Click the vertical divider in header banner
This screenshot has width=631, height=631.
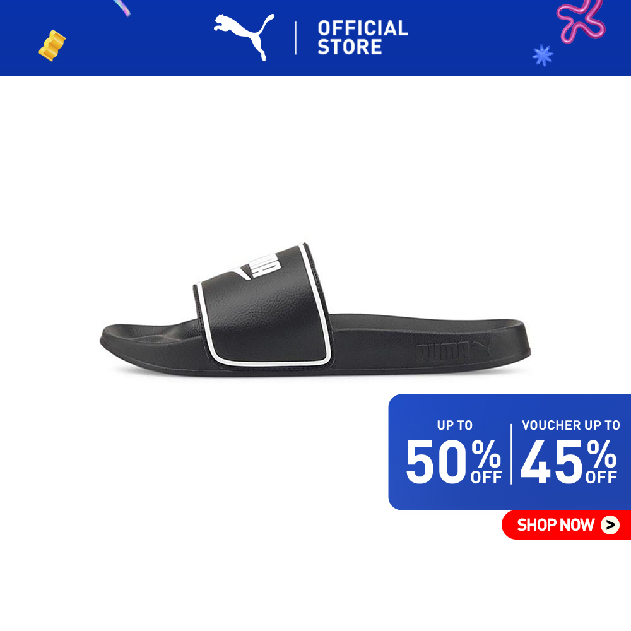pos(296,38)
